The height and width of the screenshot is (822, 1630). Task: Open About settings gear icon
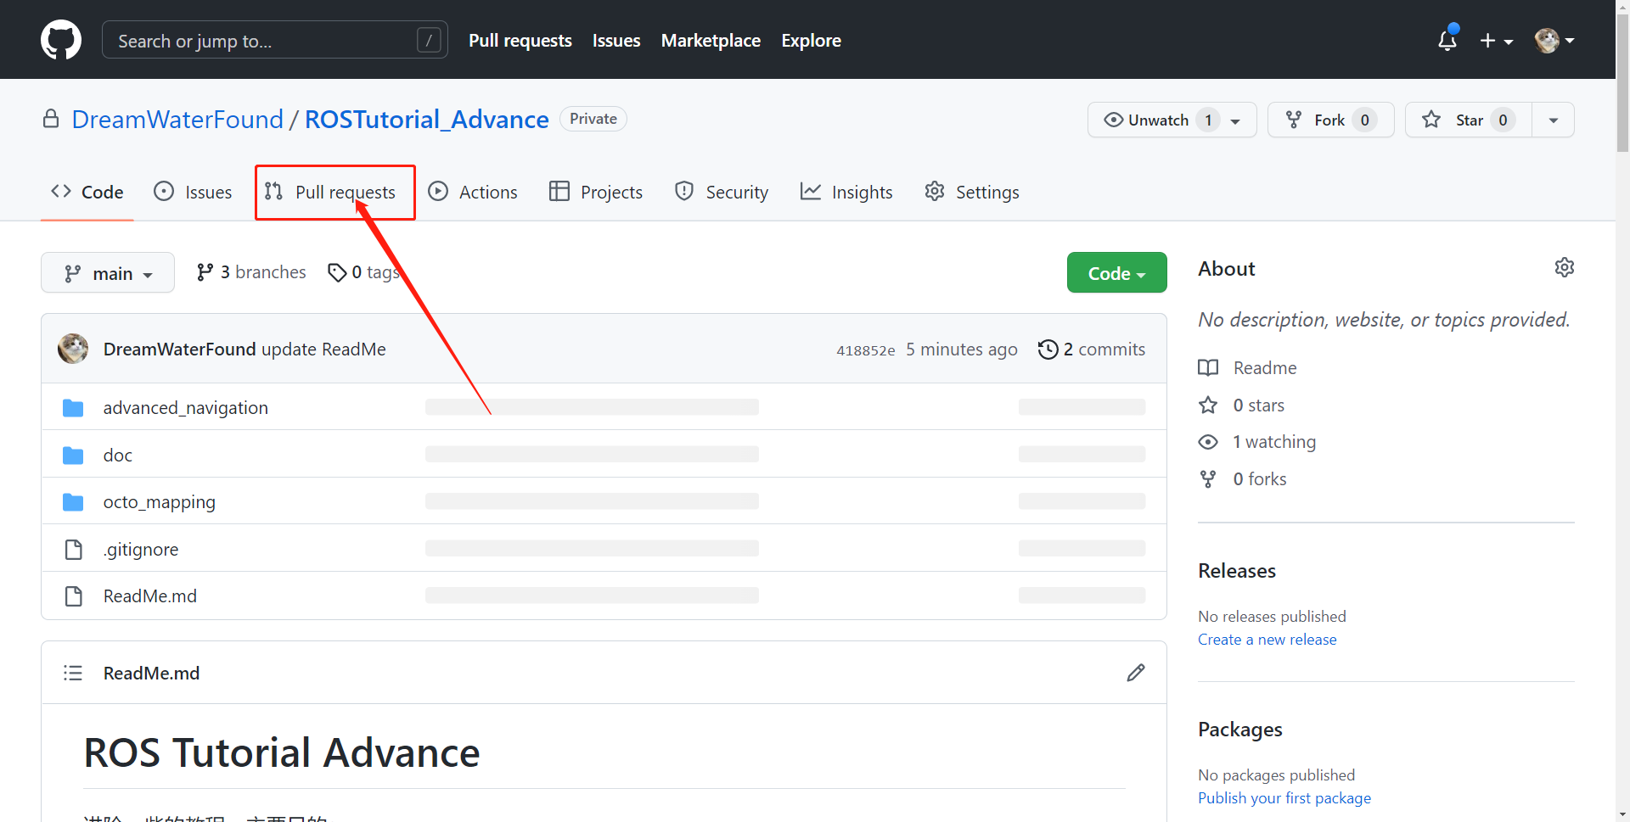tap(1564, 268)
